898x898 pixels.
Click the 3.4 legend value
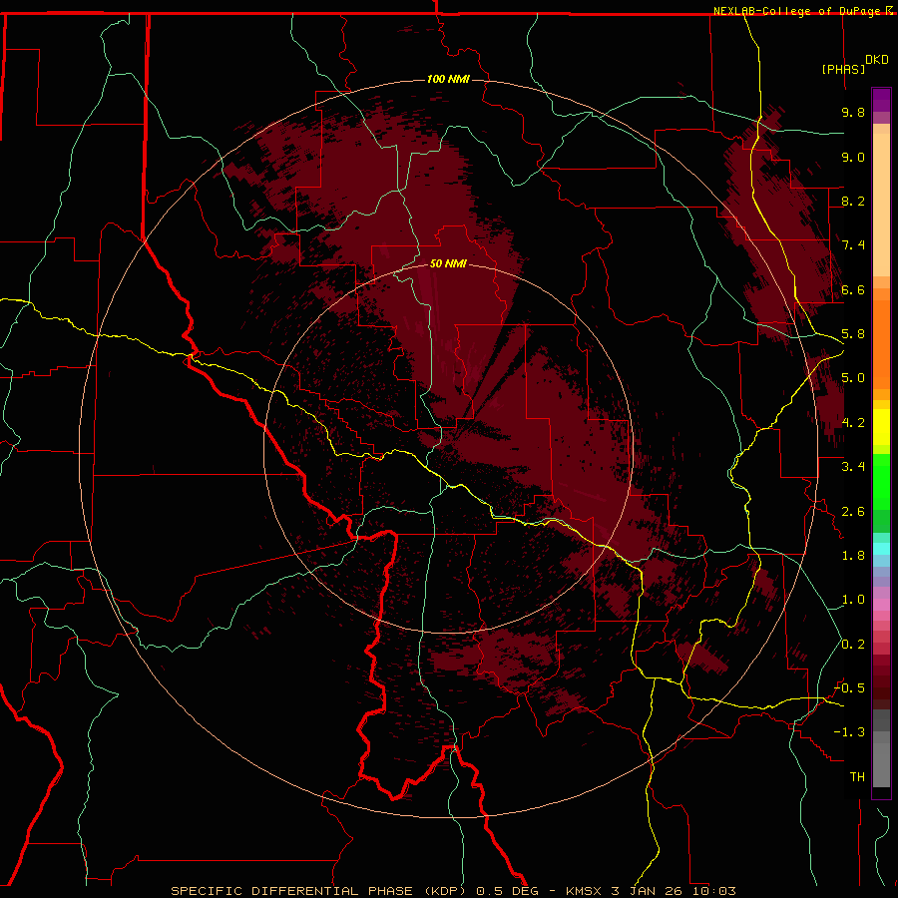tap(853, 467)
